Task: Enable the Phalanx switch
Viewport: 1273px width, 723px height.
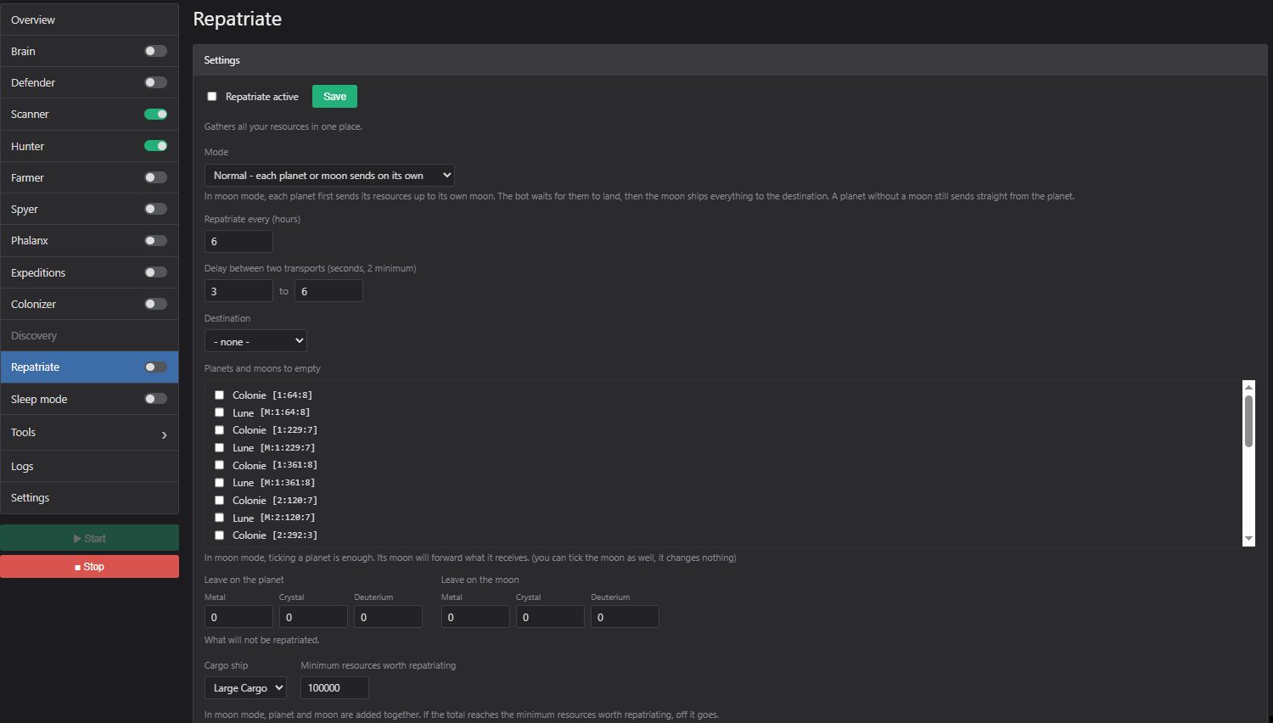Action: point(155,241)
